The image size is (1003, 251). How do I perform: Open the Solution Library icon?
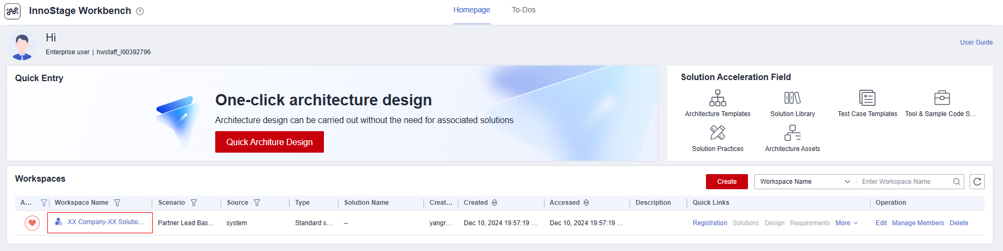(x=792, y=98)
